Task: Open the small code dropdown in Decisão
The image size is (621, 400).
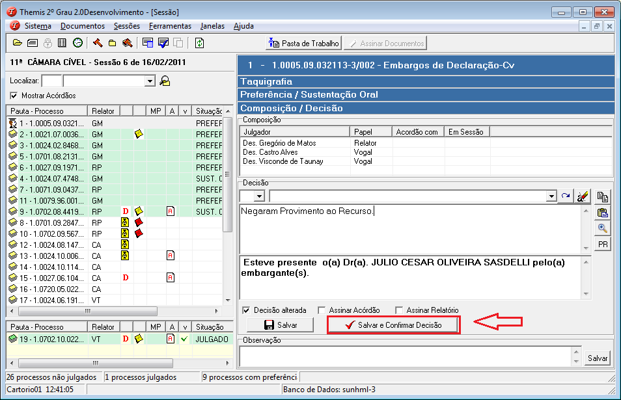Action: pos(260,196)
